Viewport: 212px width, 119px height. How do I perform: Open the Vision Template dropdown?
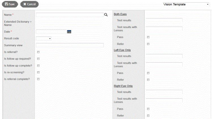tap(185, 5)
